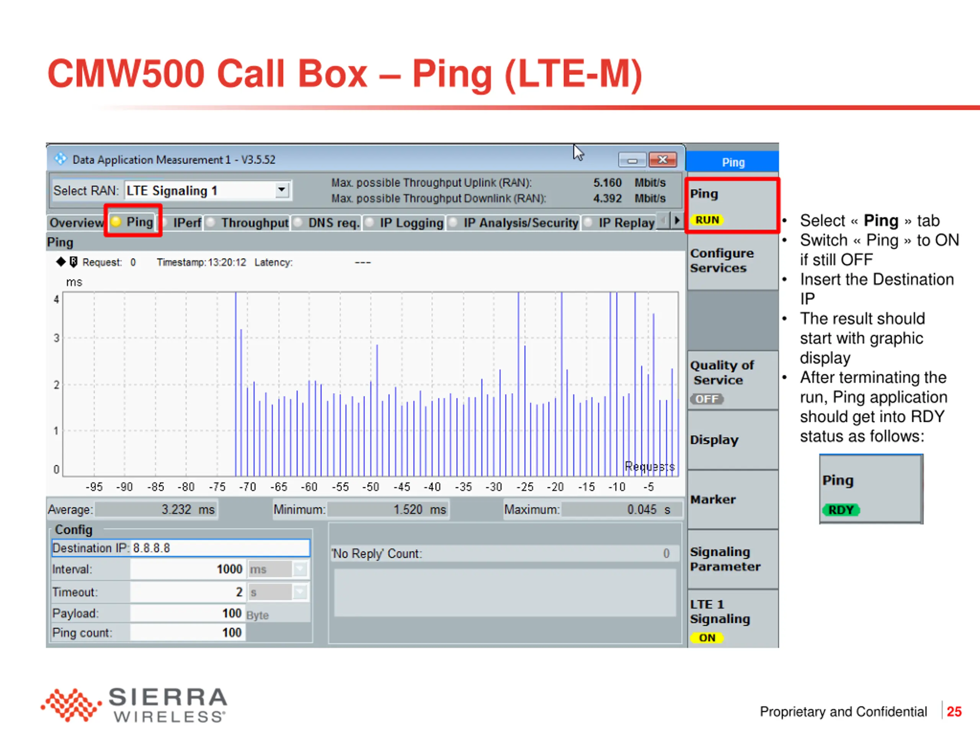The image size is (980, 735).
Task: Open the DNS req. tab
Action: [327, 222]
